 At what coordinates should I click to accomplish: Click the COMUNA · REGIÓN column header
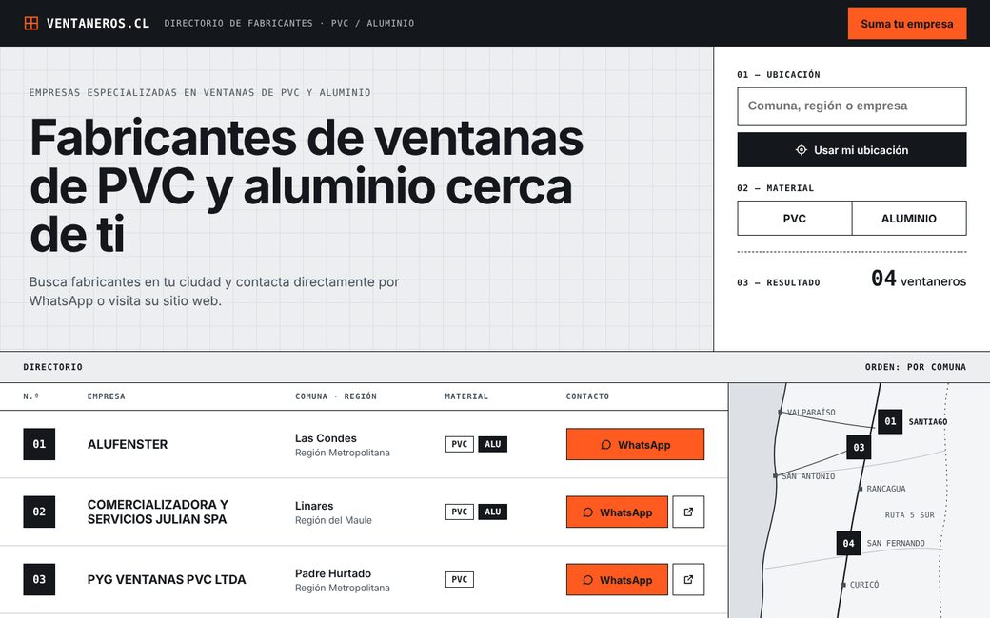pos(336,396)
